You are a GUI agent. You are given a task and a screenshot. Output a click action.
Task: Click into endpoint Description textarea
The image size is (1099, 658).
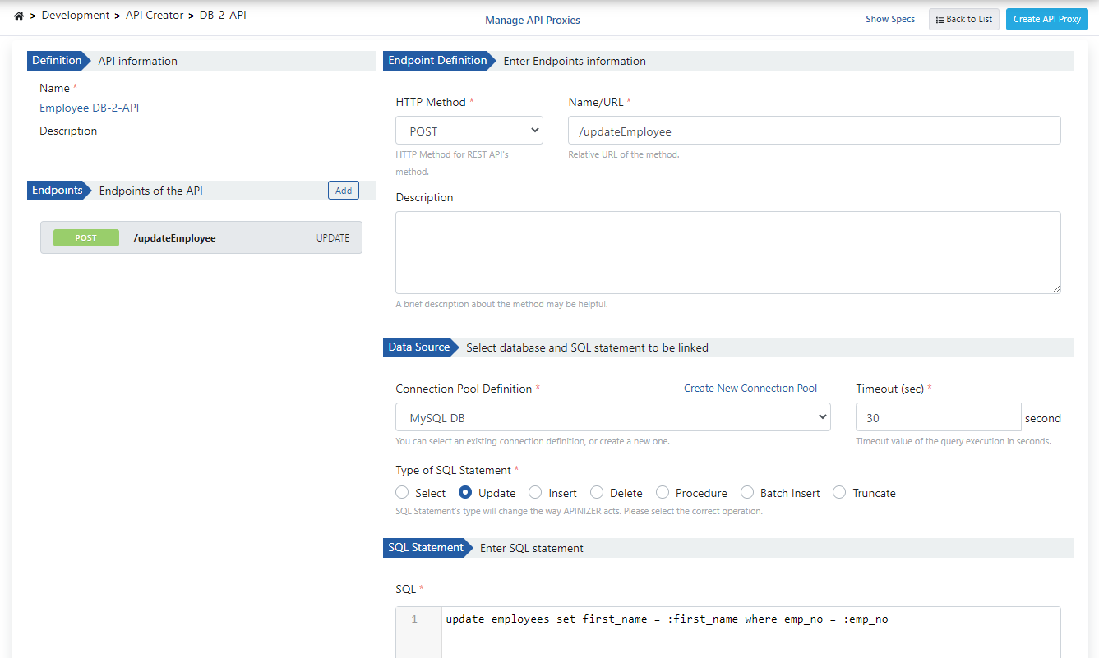[727, 252]
